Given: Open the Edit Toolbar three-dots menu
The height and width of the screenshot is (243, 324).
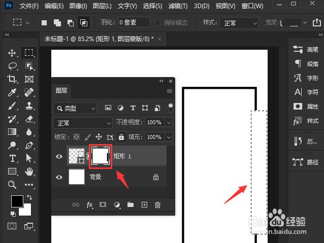Looking at the screenshot, I should [29, 185].
